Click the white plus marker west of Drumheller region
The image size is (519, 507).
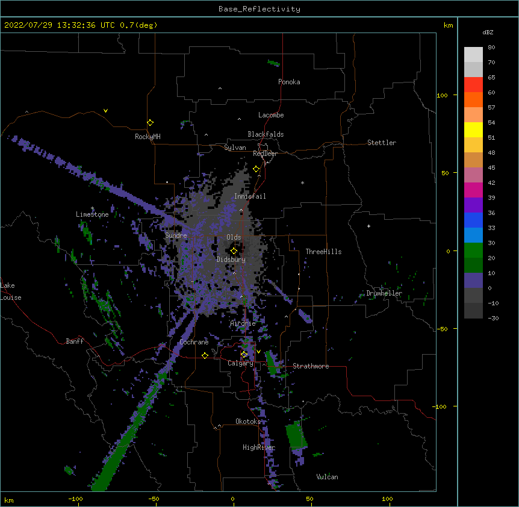pyautogui.click(x=368, y=226)
